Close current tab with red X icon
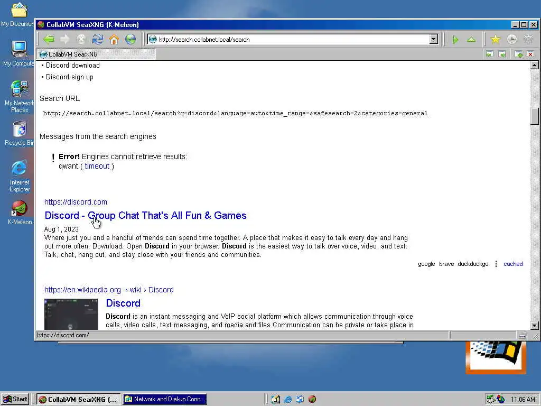The image size is (541, 406). pos(530,54)
